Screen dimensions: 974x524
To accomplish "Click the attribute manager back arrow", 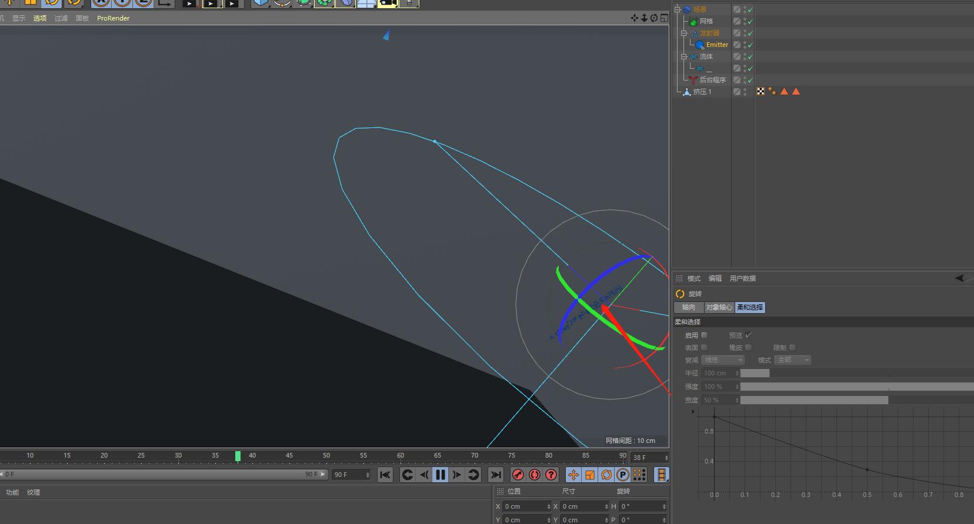I will click(x=960, y=278).
